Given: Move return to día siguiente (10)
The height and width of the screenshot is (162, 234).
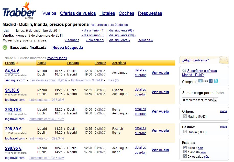Looking at the screenshot, I should [123, 35].
